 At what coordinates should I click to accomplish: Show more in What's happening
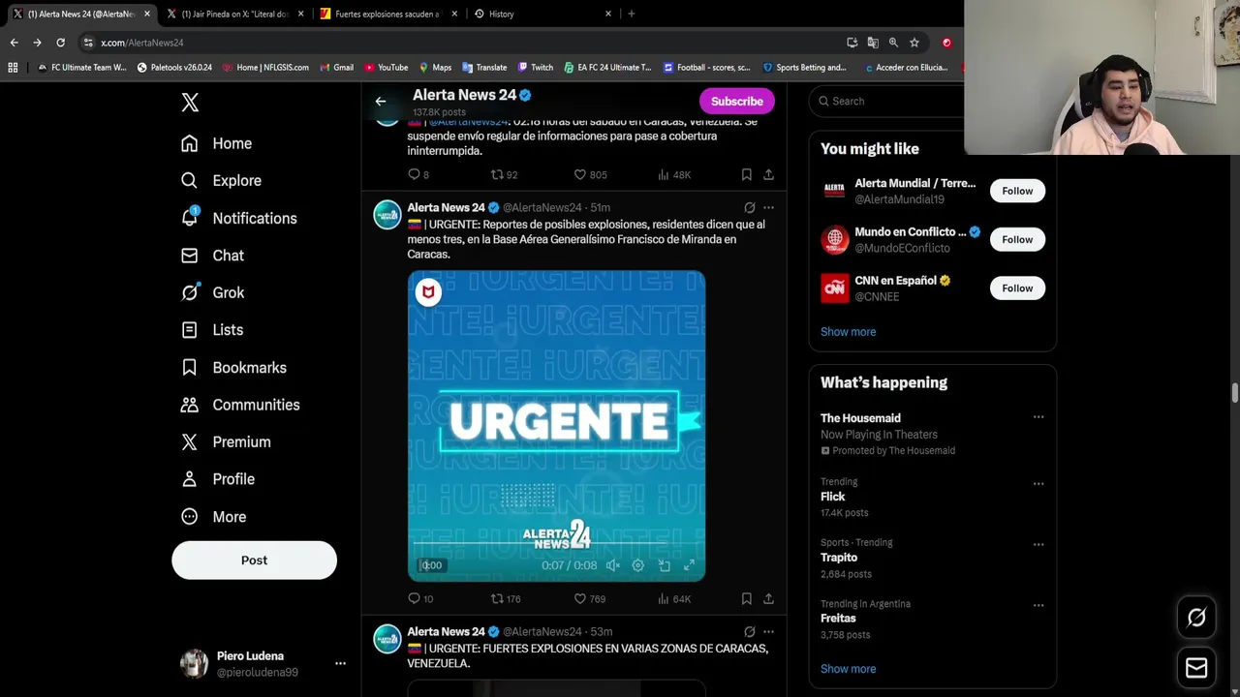pyautogui.click(x=848, y=669)
